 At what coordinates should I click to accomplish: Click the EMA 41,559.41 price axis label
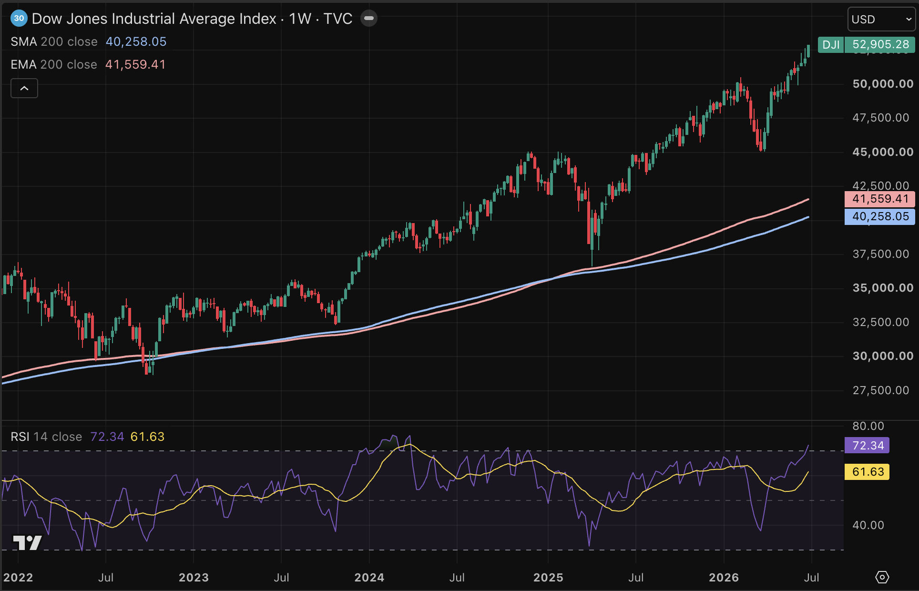click(880, 199)
